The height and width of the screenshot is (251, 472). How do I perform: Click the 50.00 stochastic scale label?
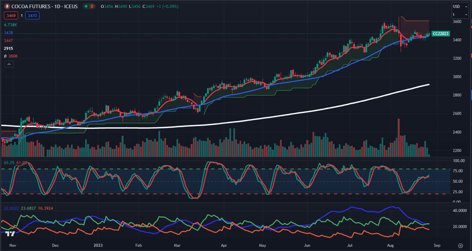458,182
